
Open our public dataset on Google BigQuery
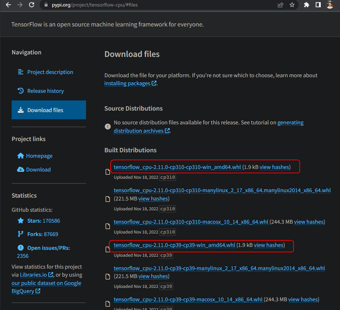point(46,287)
